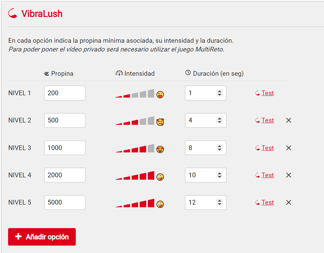Remove NIVEL 4 option via X icon
The image size is (324, 253).
(x=288, y=175)
